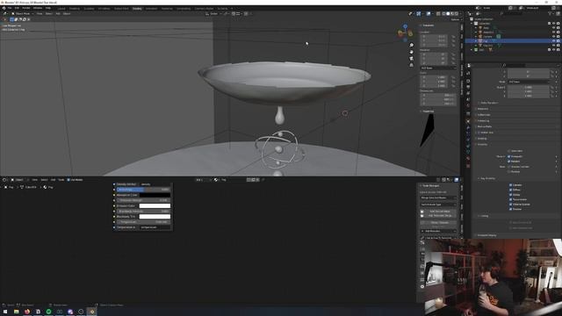Image resolution: width=562 pixels, height=316 pixels.
Task: Expand the Relations panel
Action: [x=482, y=109]
